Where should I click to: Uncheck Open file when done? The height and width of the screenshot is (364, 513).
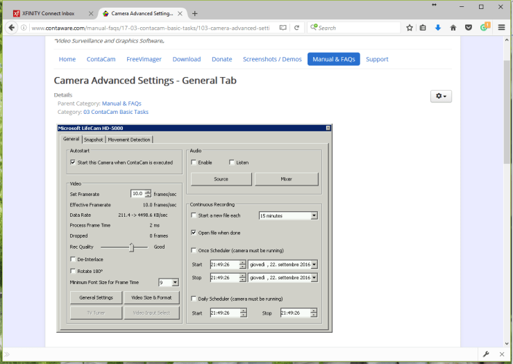point(194,233)
